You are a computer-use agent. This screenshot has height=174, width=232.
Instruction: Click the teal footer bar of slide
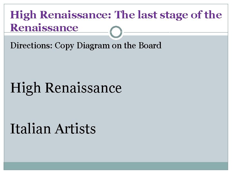[x=116, y=166]
